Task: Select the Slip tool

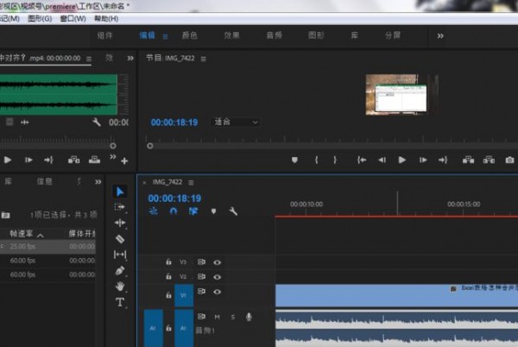Action: point(120,255)
